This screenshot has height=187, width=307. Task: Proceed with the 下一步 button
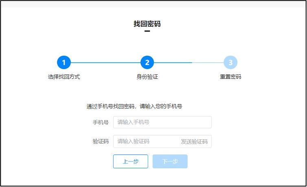[170, 161]
